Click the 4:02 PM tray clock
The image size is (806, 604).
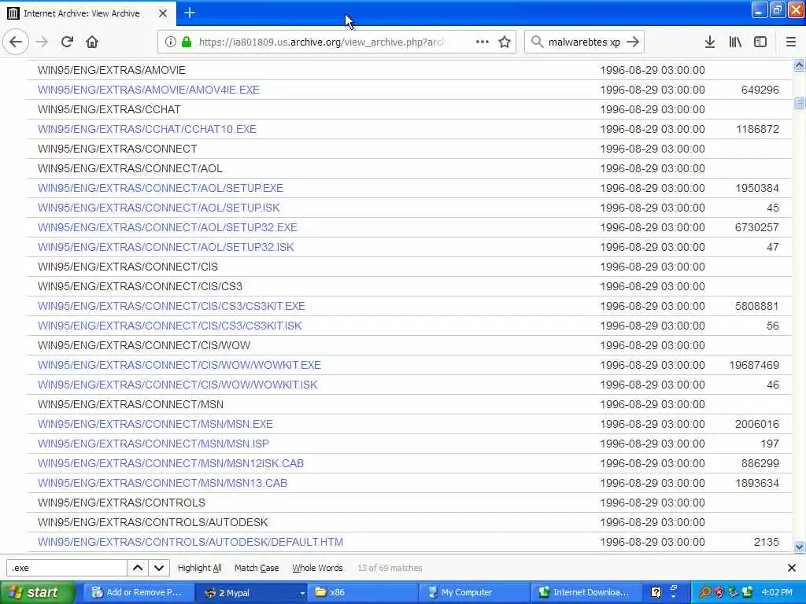777,592
